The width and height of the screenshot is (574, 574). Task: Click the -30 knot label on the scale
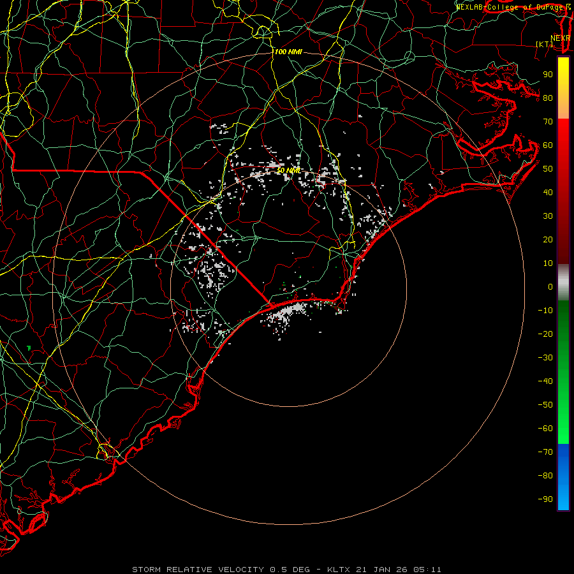[x=545, y=358]
